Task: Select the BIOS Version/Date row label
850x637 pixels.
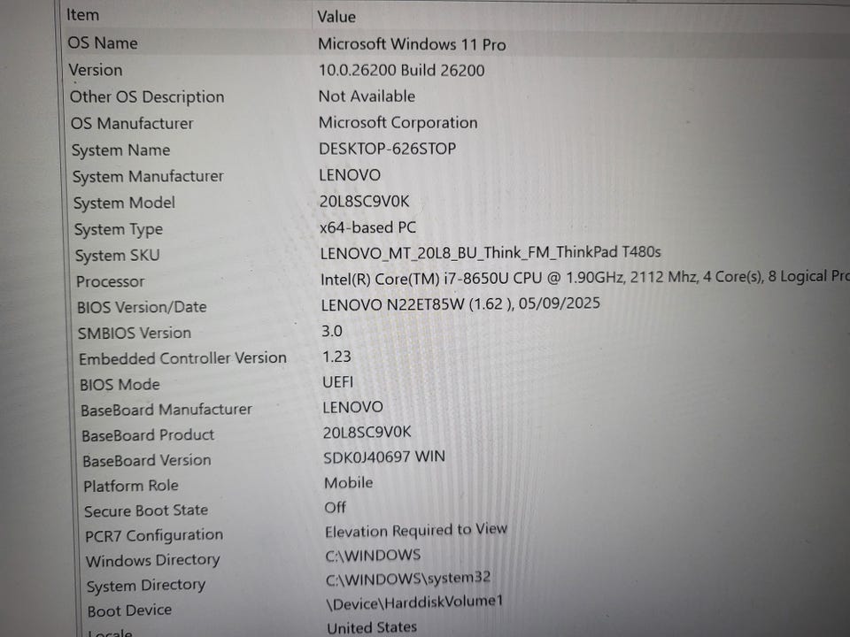Action: pos(142,307)
